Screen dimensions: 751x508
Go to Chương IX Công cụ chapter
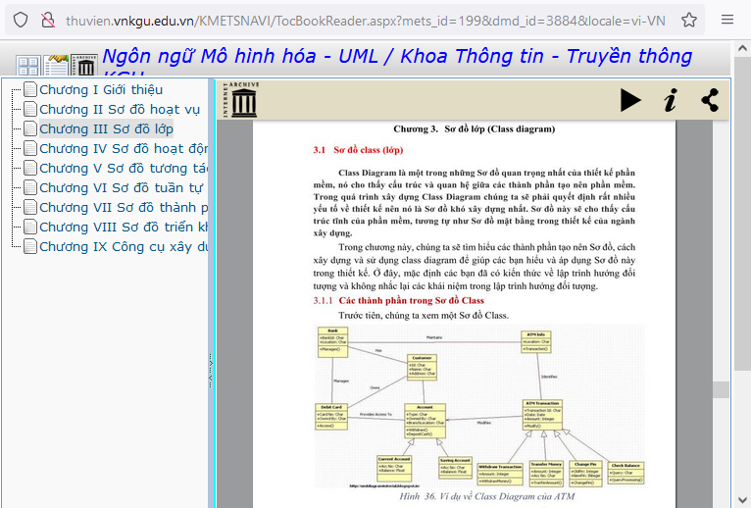123,246
